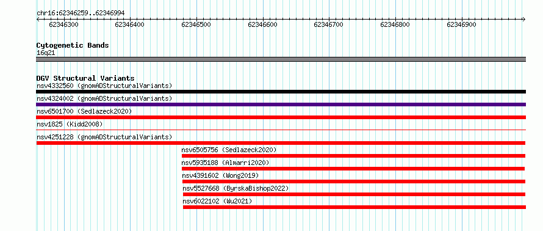The image size is (543, 231).
Task: Click the red bar under nsv6501700
Action: tap(281, 117)
